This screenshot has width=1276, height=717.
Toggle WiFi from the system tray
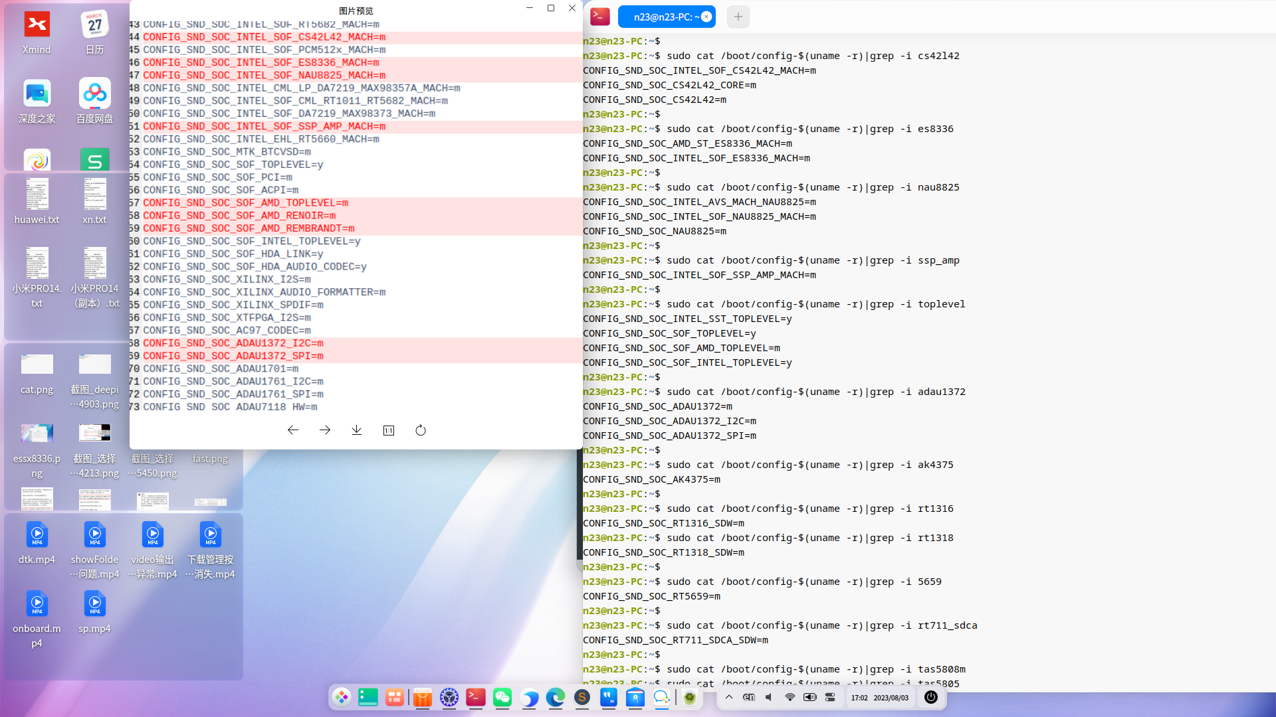790,698
